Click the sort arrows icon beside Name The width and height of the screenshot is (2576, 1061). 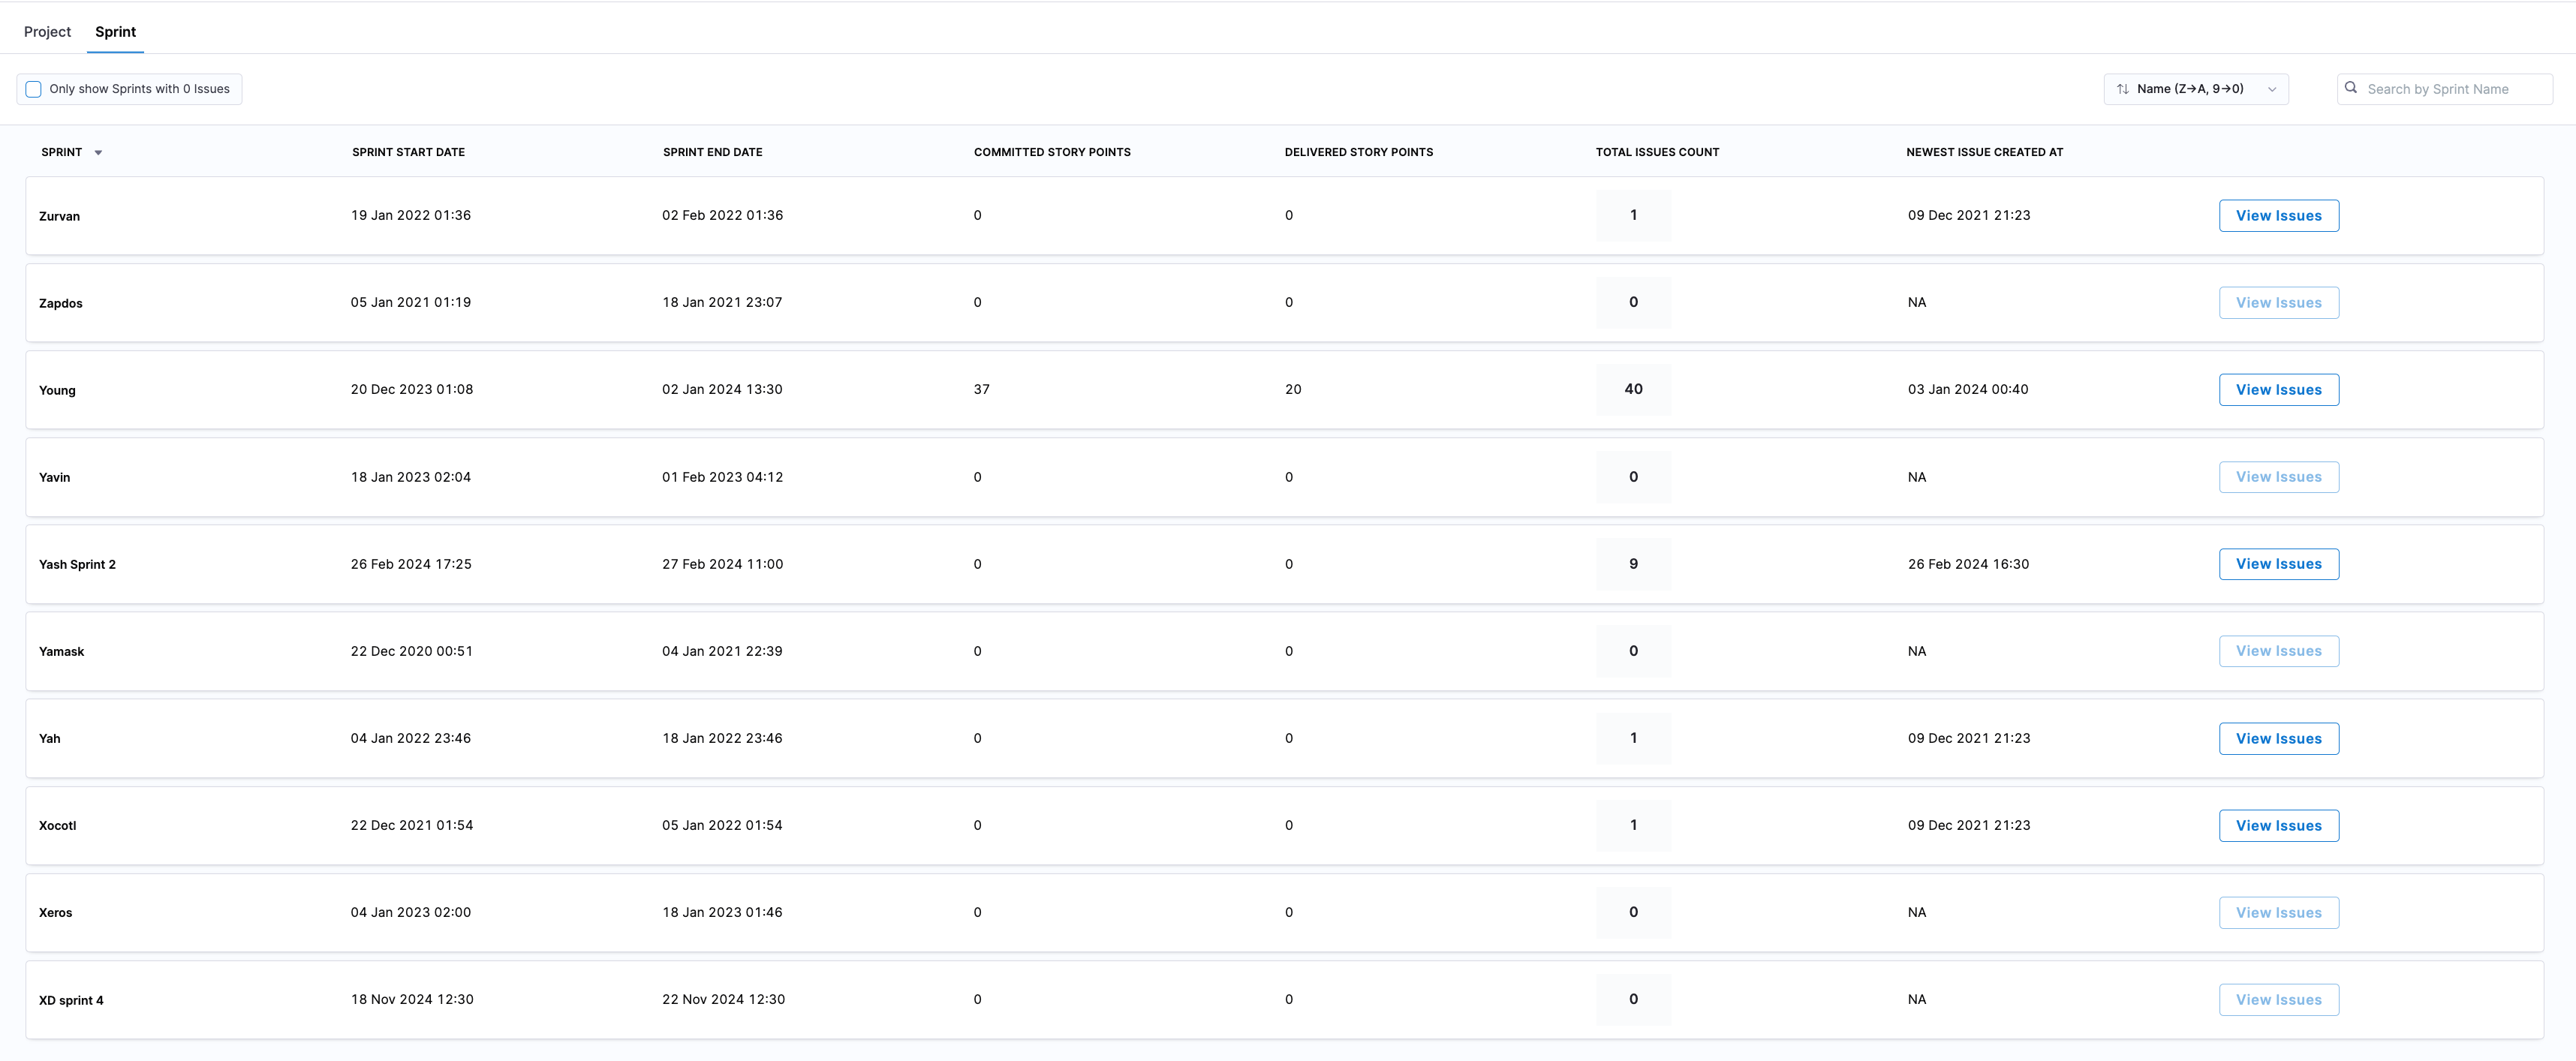pyautogui.click(x=2122, y=89)
